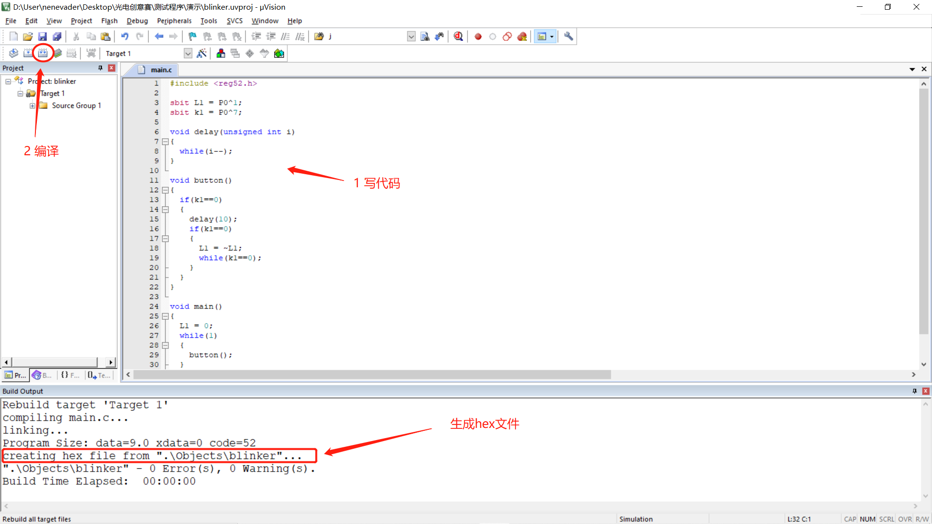932x524 pixels.
Task: Click the Rebuild all target files icon
Action: tap(43, 53)
